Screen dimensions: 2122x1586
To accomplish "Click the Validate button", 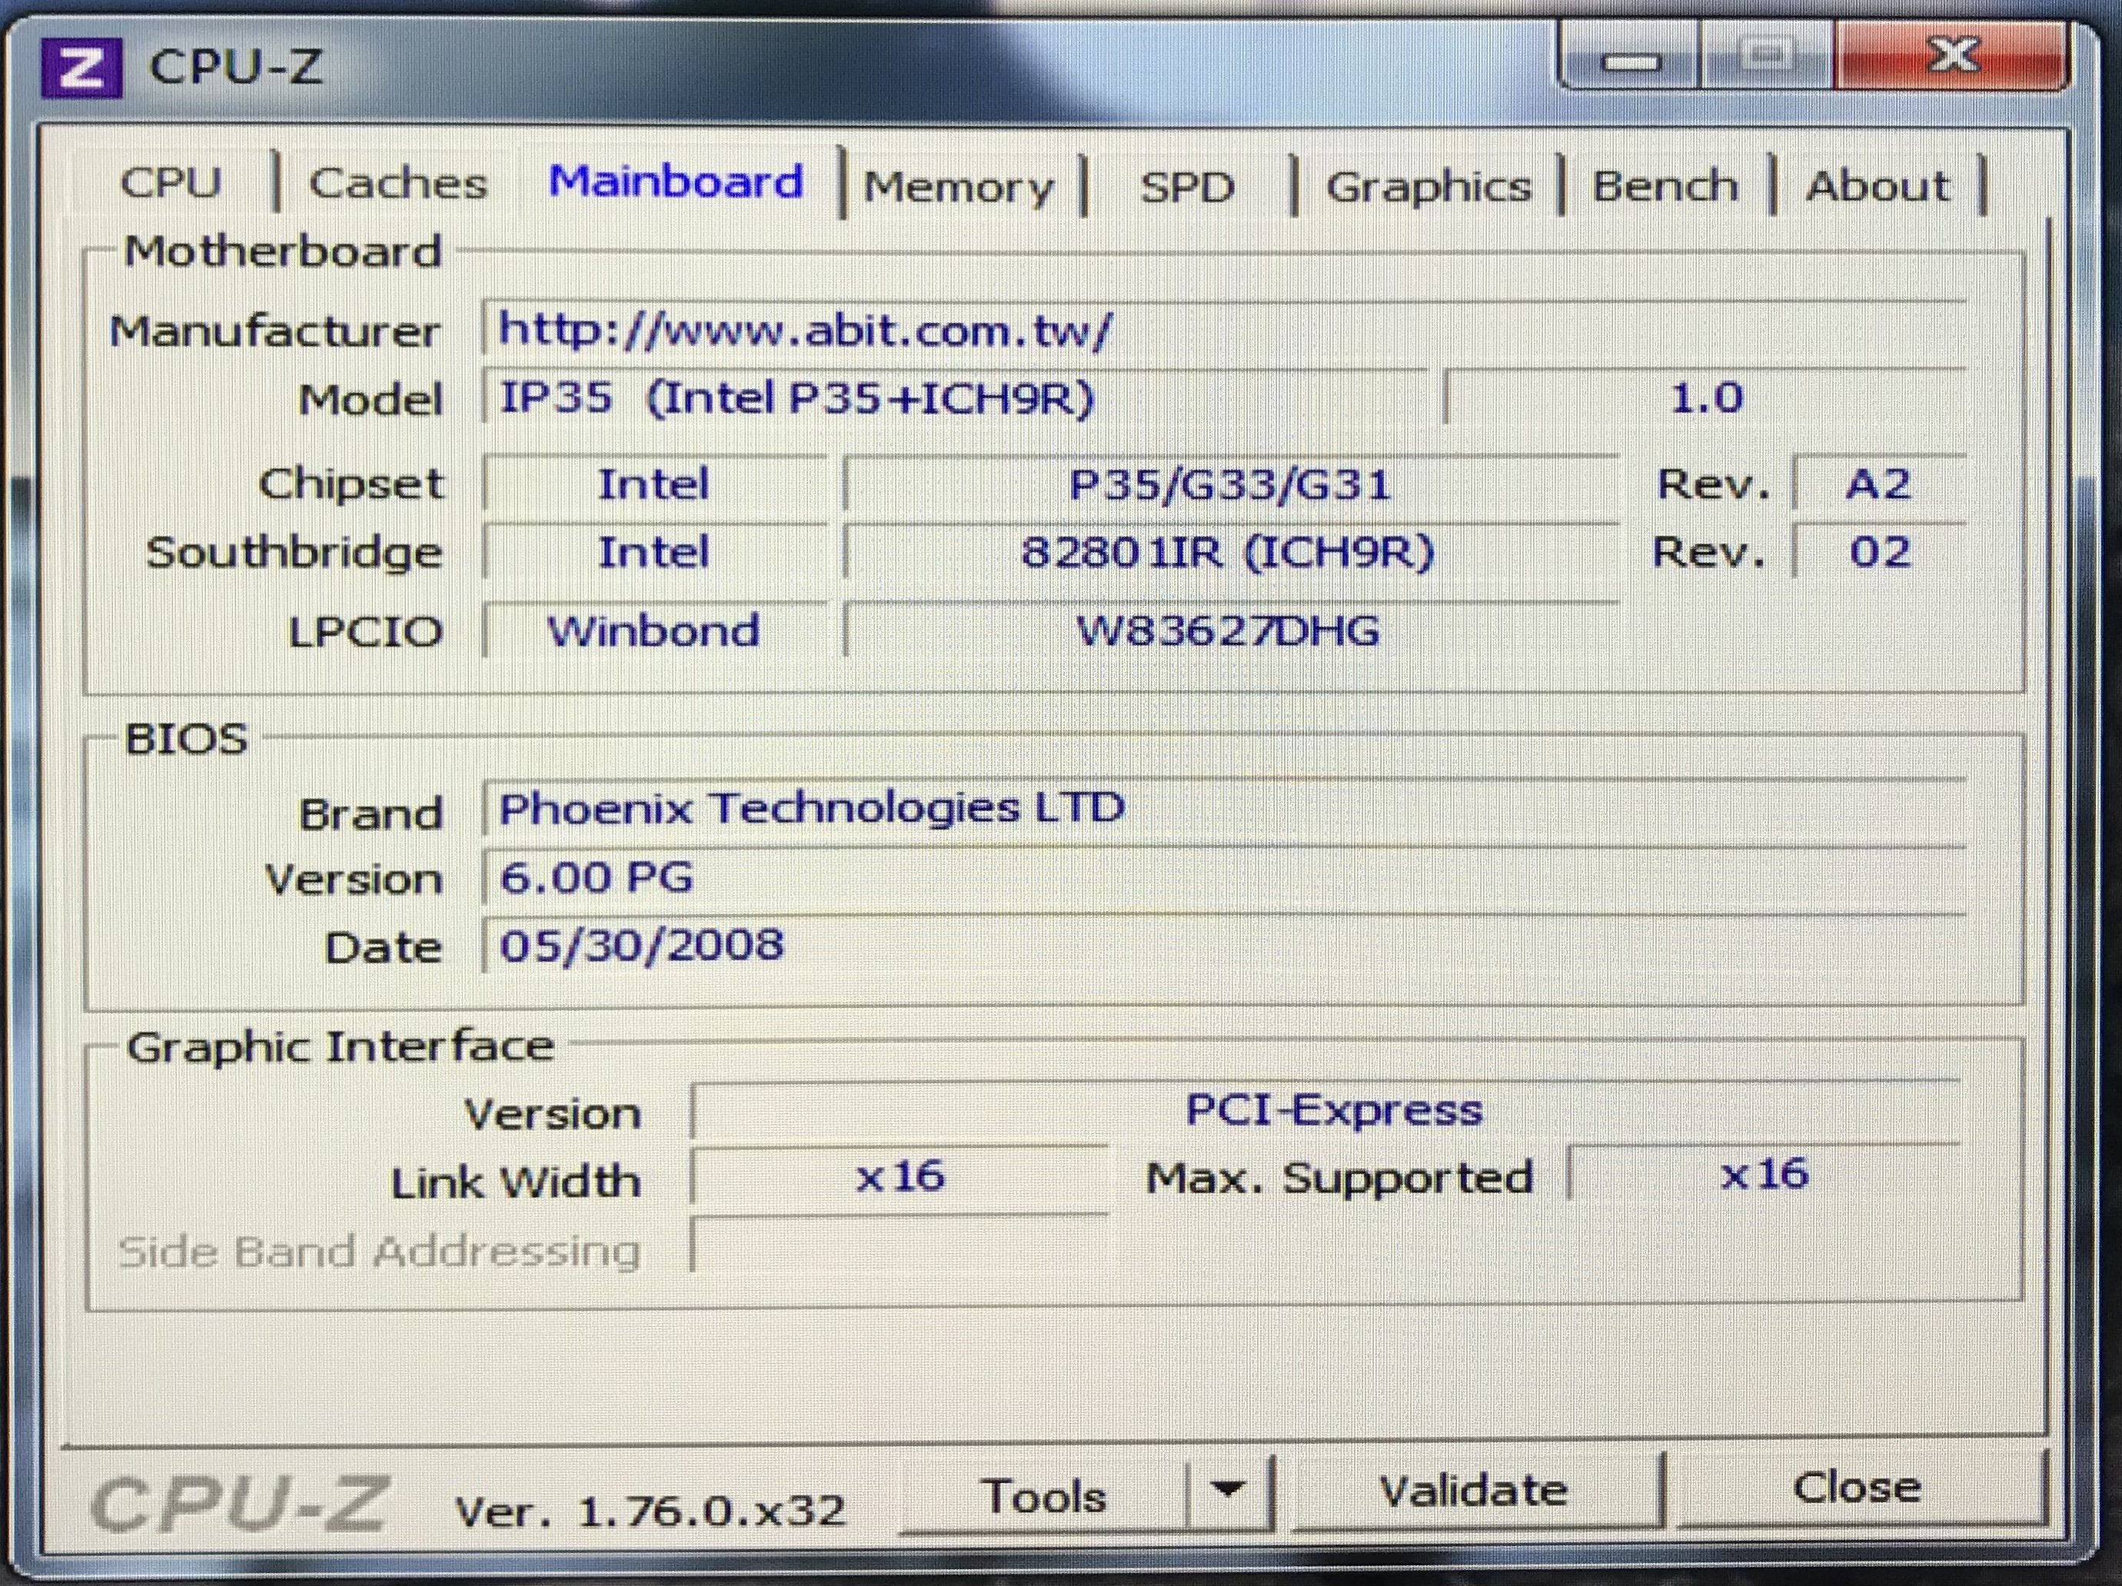I will point(1472,1490).
